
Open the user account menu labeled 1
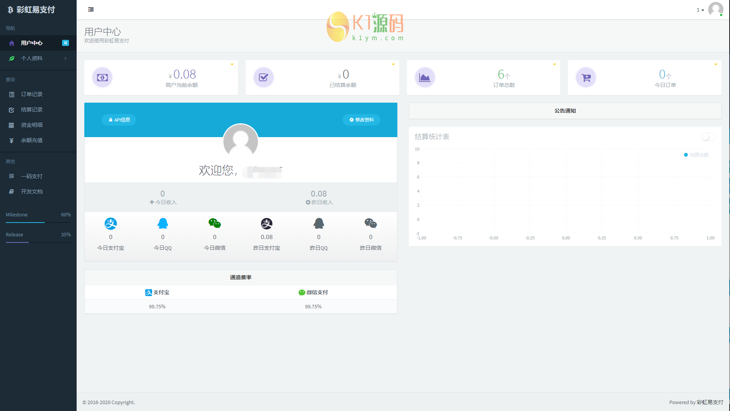(700, 10)
